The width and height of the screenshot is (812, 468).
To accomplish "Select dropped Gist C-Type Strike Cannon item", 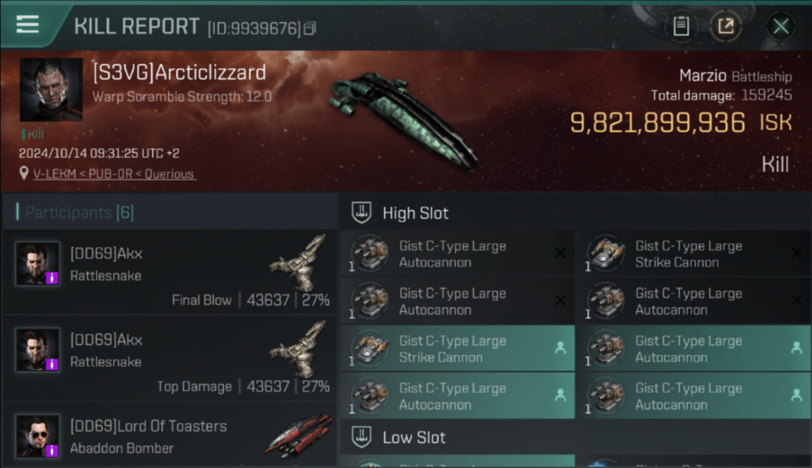I will (457, 348).
